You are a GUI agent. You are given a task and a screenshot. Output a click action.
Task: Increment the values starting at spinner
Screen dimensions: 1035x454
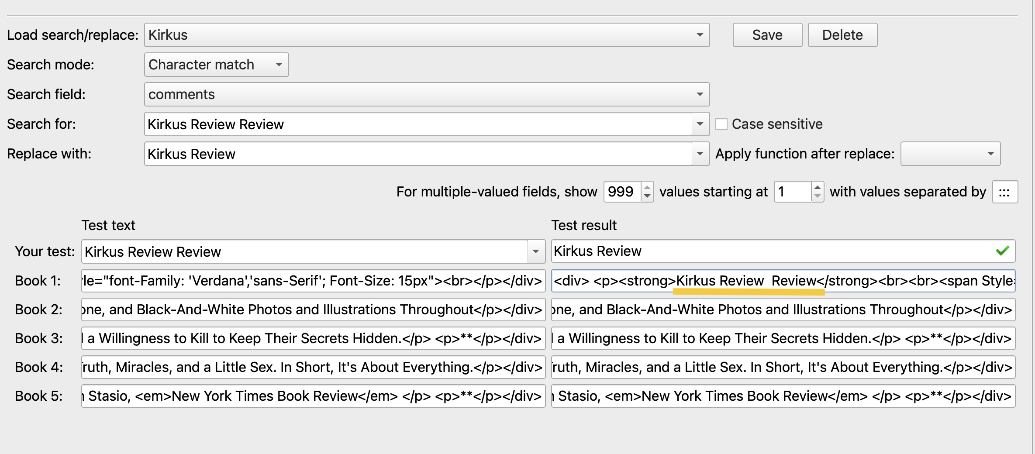(818, 187)
